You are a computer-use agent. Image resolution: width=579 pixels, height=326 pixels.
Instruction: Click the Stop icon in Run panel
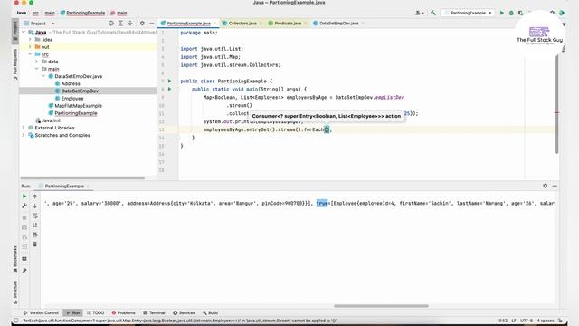[24, 217]
